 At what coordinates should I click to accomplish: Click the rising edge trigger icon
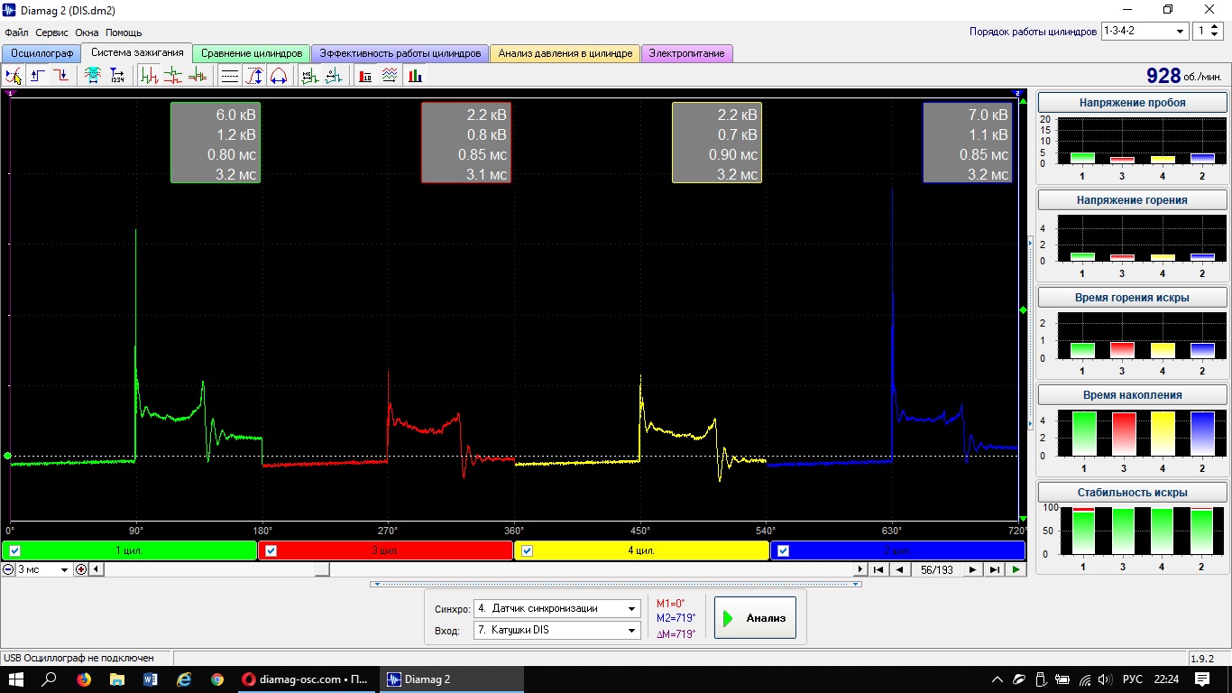point(38,76)
